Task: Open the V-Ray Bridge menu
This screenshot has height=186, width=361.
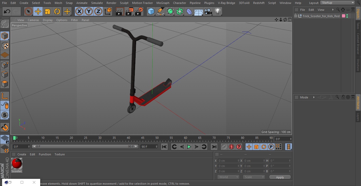Action: [x=226, y=3]
